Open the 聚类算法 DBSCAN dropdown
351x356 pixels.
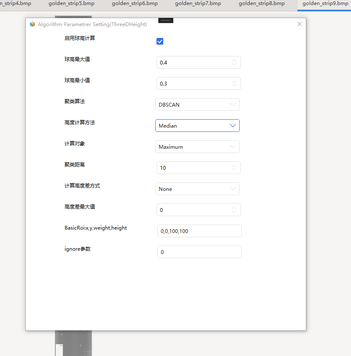197,104
